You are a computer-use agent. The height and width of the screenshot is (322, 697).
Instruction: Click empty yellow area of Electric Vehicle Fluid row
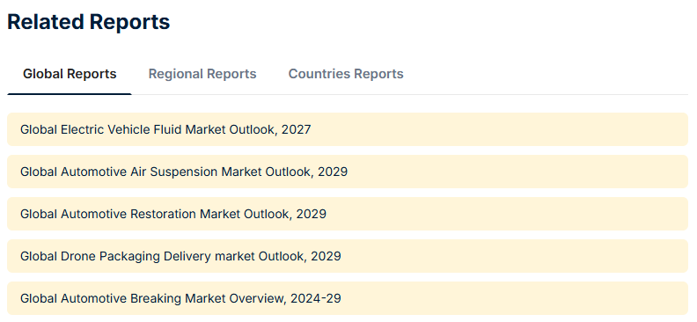pos(498,129)
